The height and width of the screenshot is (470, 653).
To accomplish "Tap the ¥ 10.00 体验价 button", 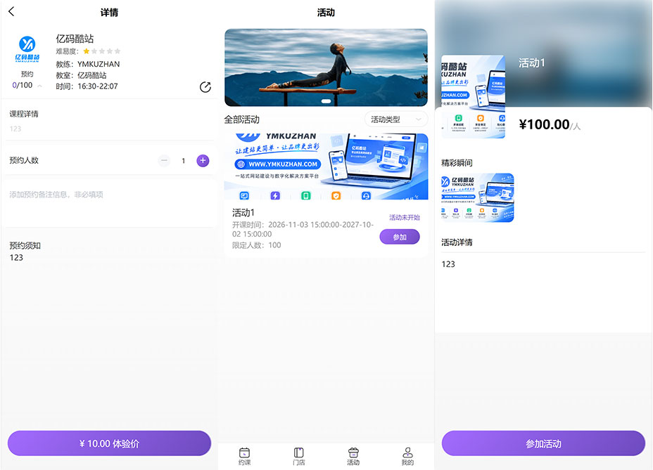I will point(109,443).
